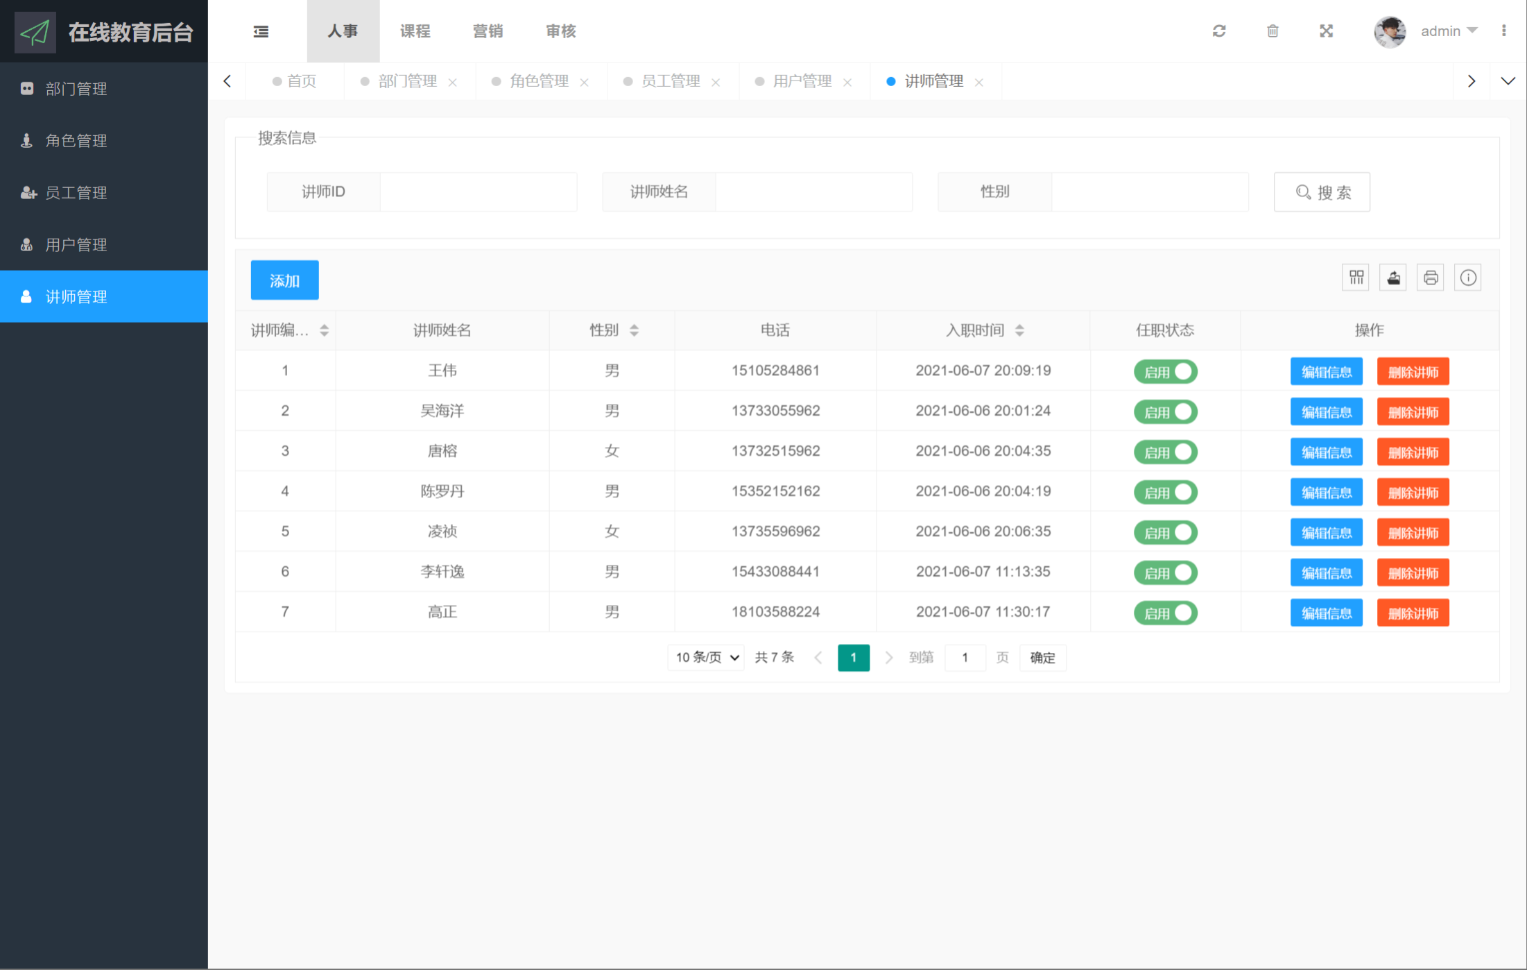The width and height of the screenshot is (1527, 970).
Task: Open the 员工管理 tab
Action: click(670, 81)
